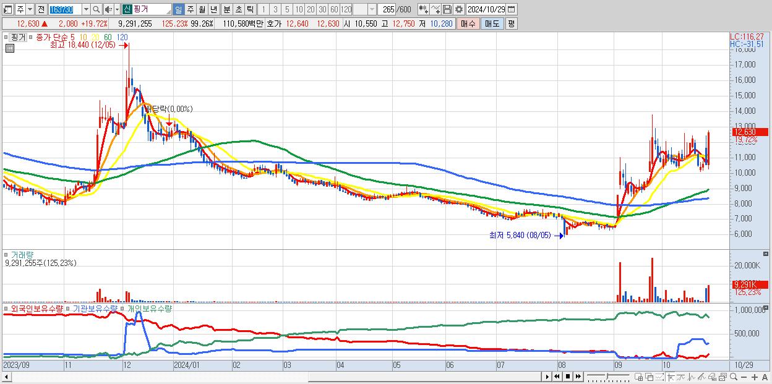Click the chart window copy icon
The width and height of the screenshot is (772, 384).
(x=723, y=377)
